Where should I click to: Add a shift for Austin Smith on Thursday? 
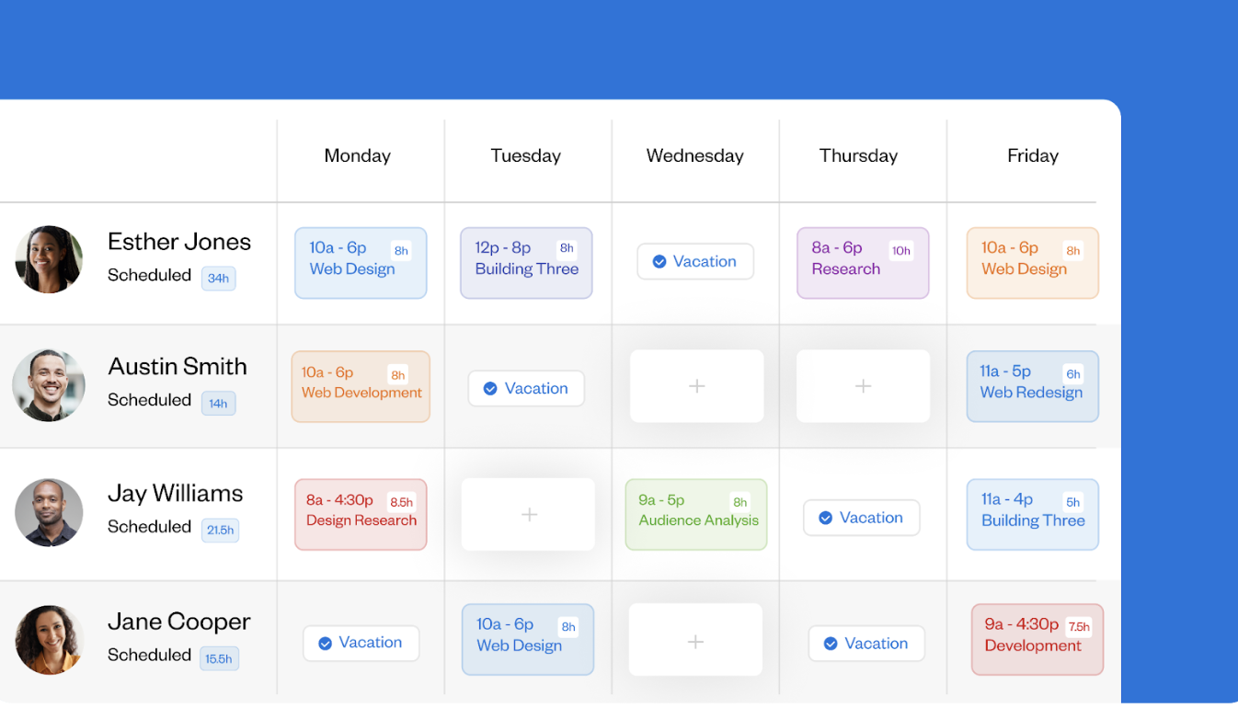coord(863,386)
